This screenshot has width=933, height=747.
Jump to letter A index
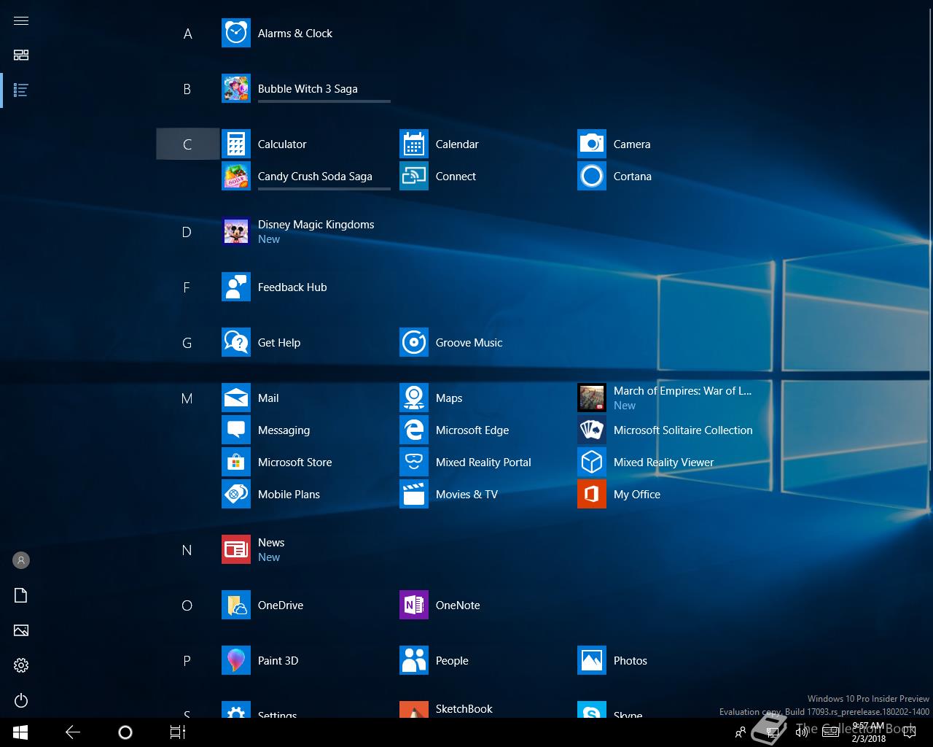point(187,34)
